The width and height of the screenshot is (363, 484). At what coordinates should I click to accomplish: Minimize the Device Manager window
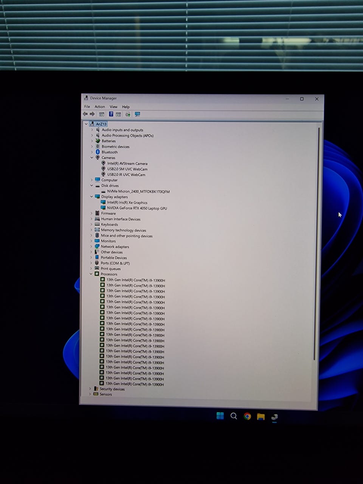[287, 99]
